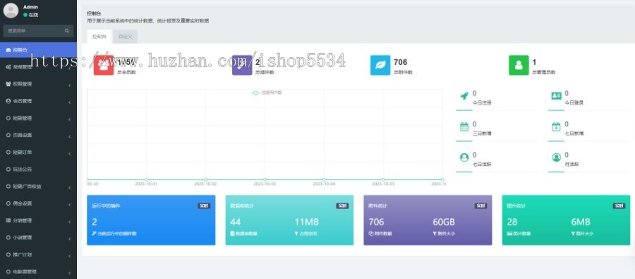Click the rocket icon for 今日注册

coord(464,96)
